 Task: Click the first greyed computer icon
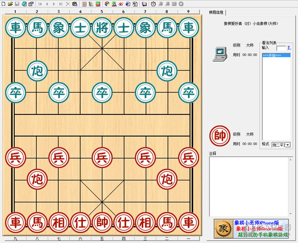tap(160, 4)
